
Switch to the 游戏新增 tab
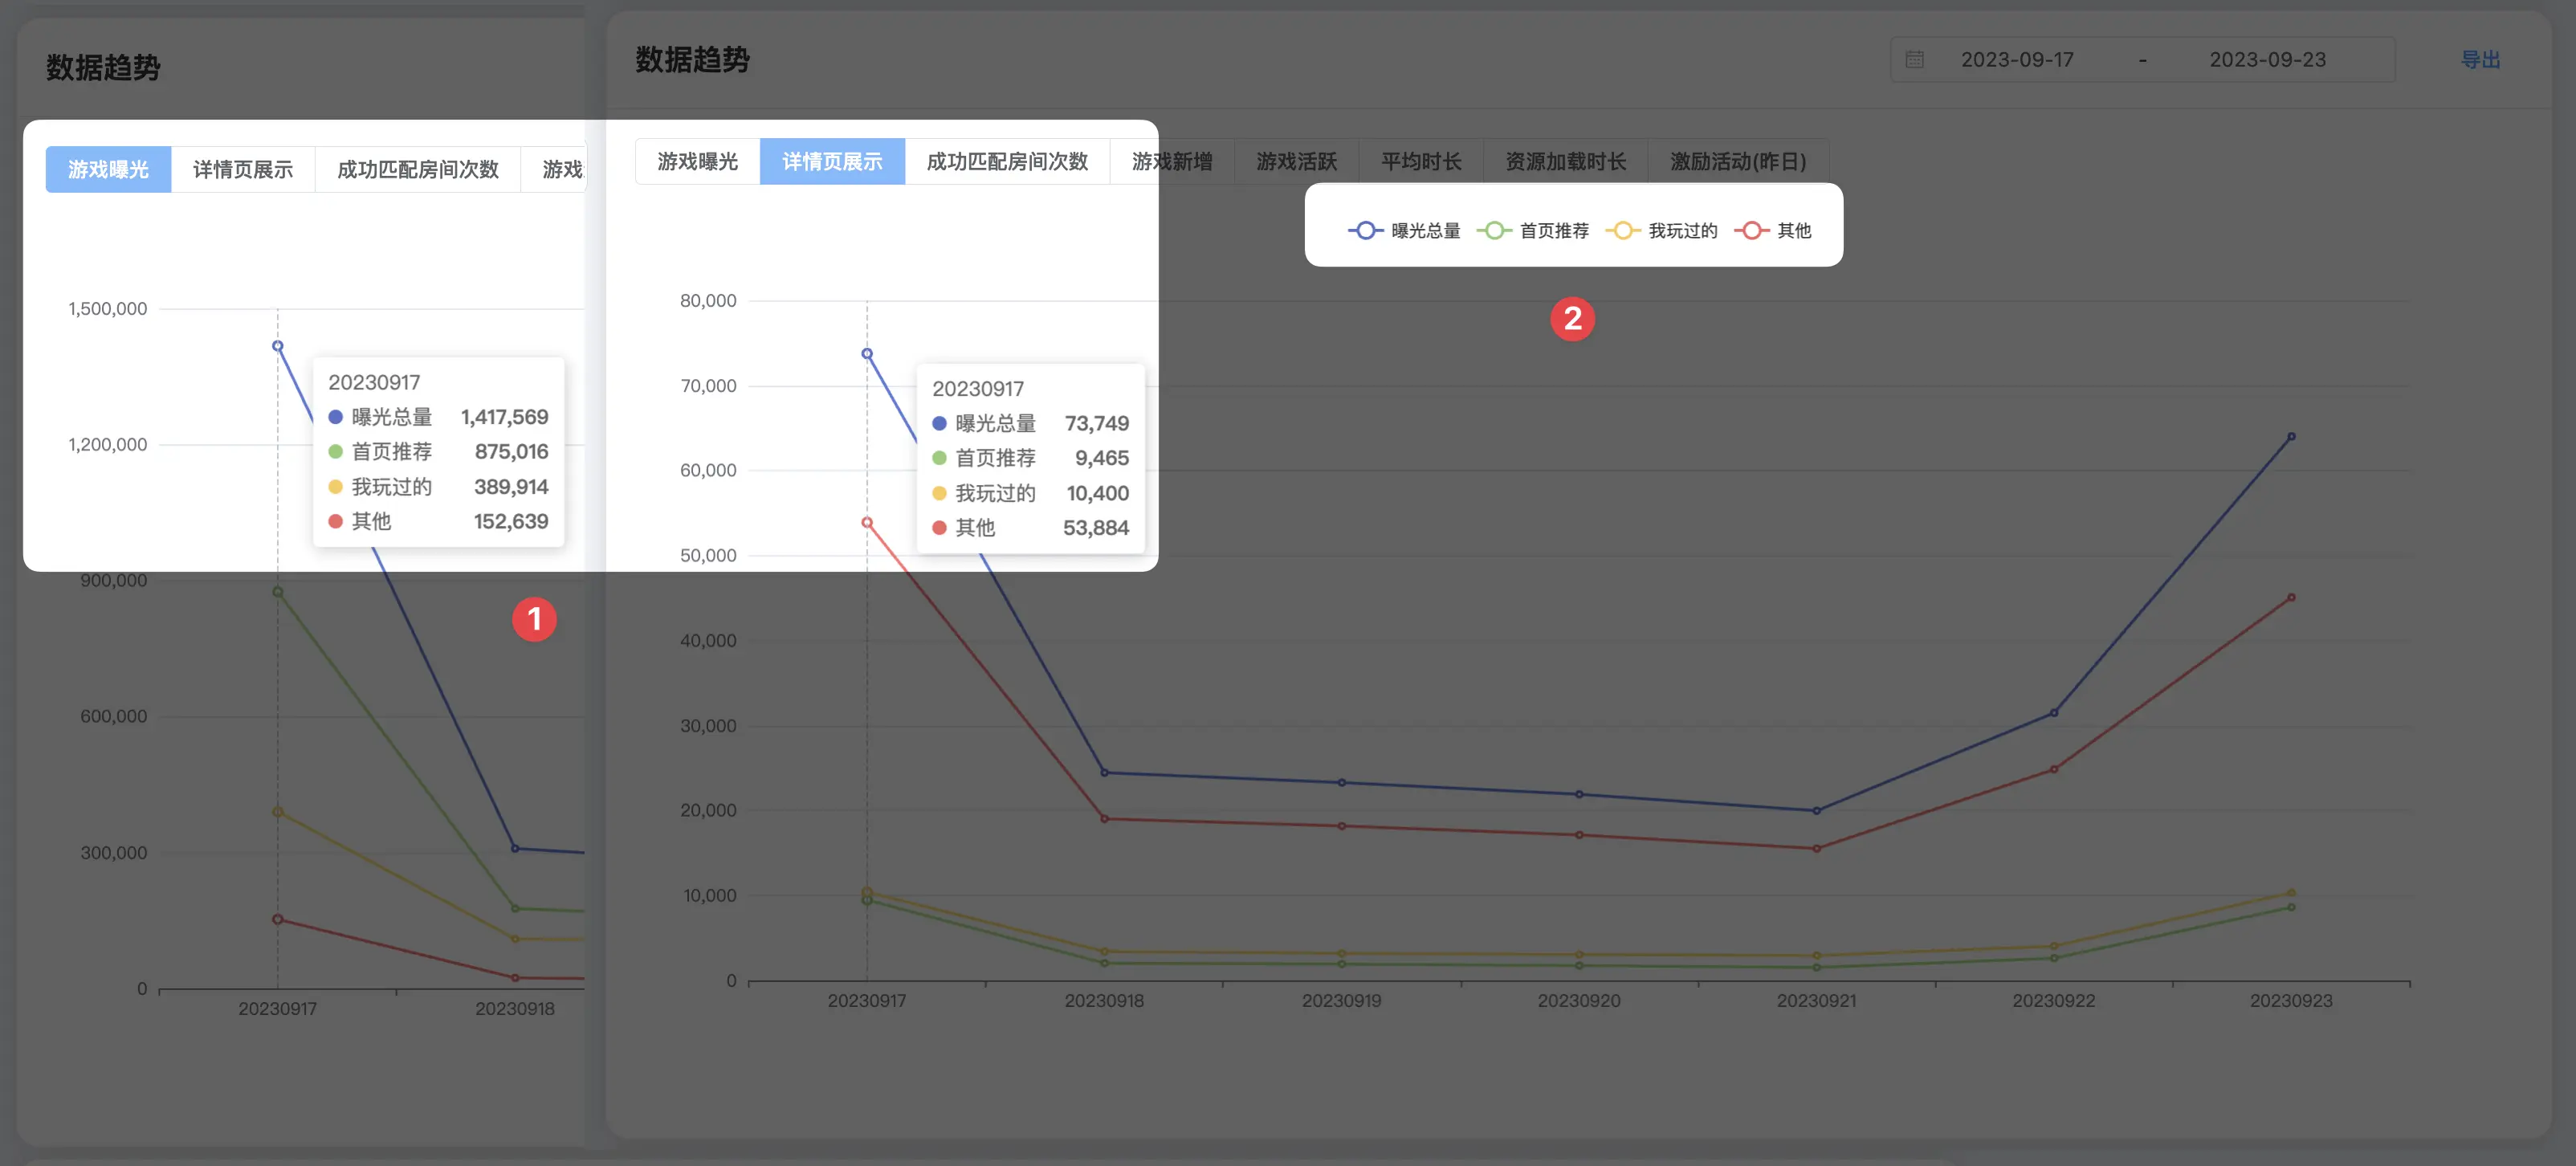coord(1172,161)
